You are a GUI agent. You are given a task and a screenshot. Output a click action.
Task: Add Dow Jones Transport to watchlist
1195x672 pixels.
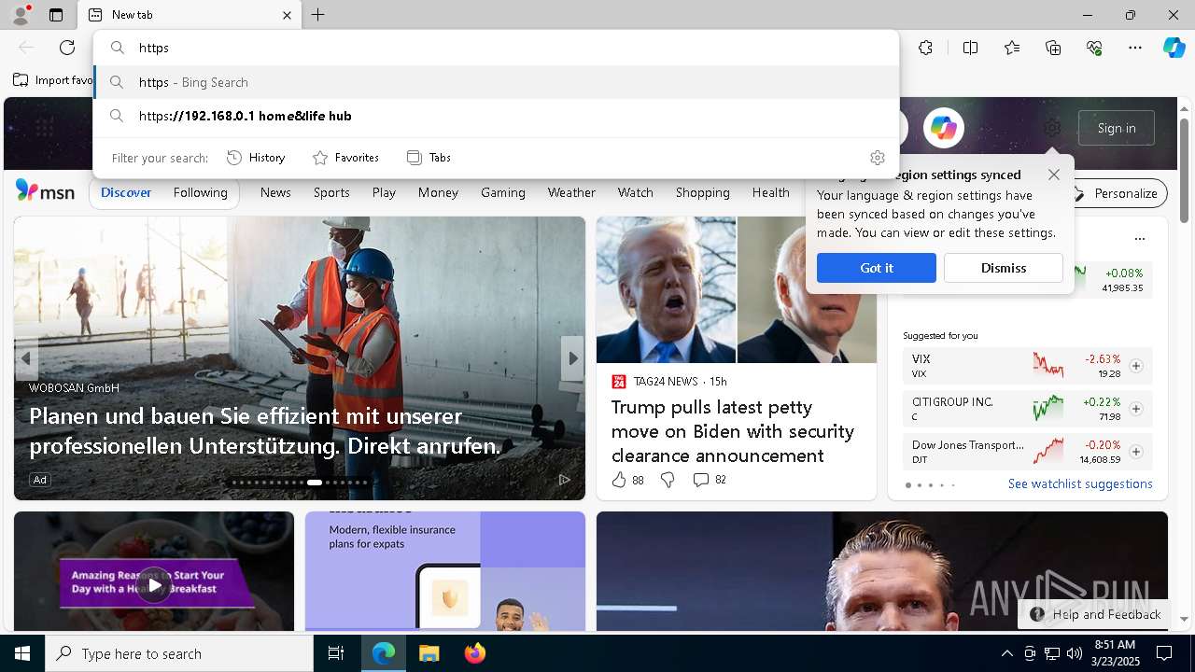click(x=1136, y=452)
